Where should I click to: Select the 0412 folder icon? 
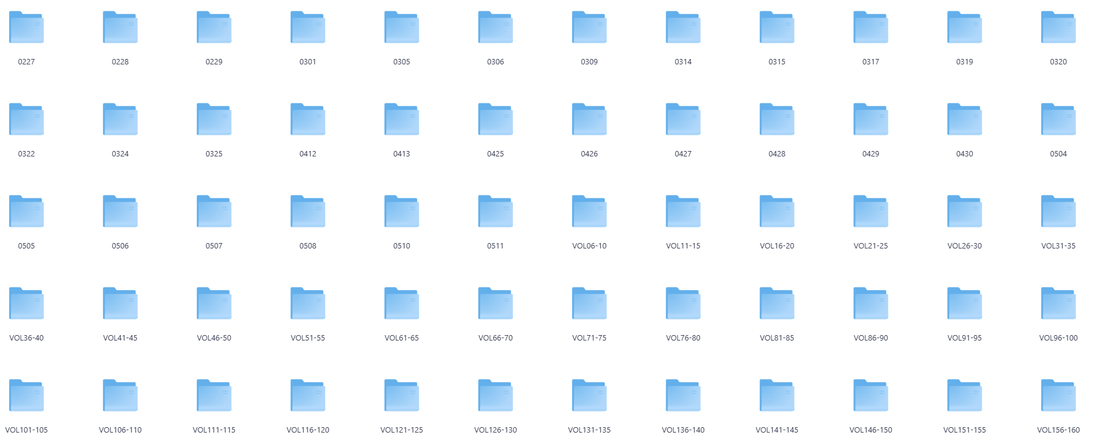click(308, 119)
